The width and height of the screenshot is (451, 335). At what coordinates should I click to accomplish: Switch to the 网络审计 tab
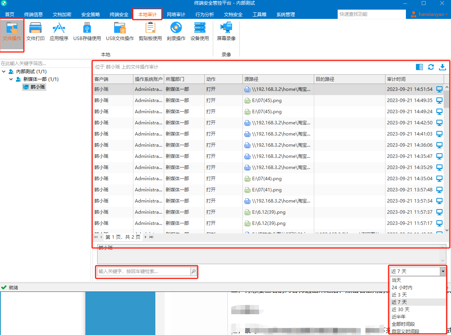coord(176,14)
